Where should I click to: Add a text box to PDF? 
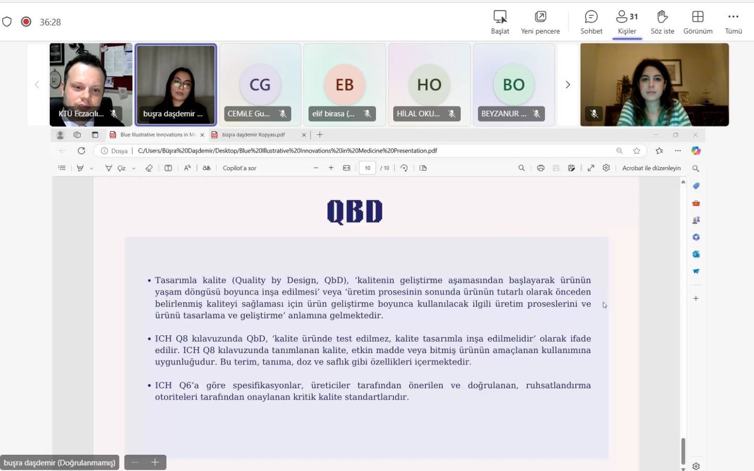(x=168, y=168)
